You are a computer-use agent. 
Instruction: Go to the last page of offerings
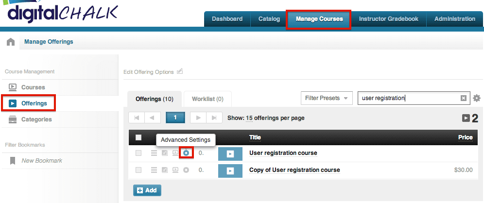pyautogui.click(x=214, y=118)
